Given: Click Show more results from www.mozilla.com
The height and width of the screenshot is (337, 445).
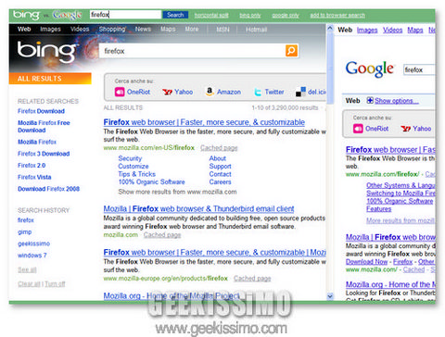Looking at the screenshot, I should point(177,192).
